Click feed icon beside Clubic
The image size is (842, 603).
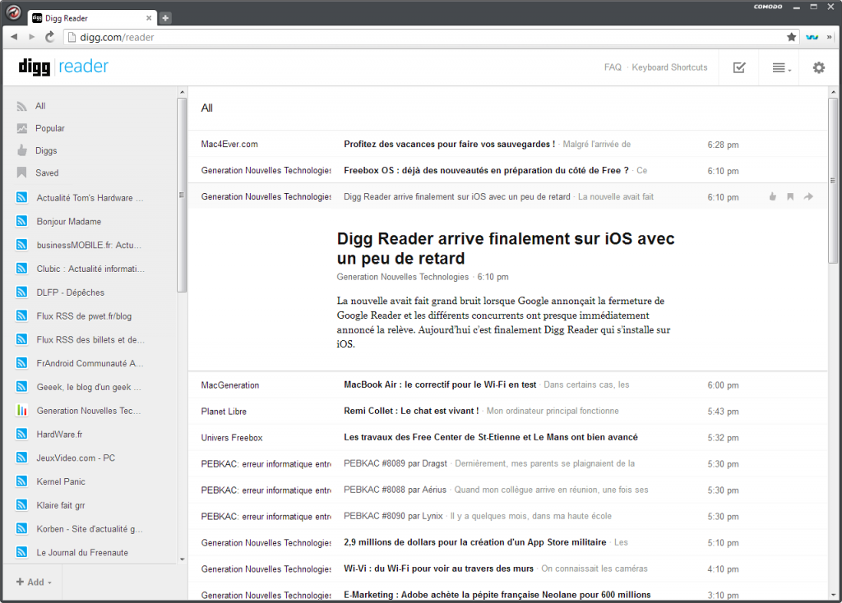(22, 269)
